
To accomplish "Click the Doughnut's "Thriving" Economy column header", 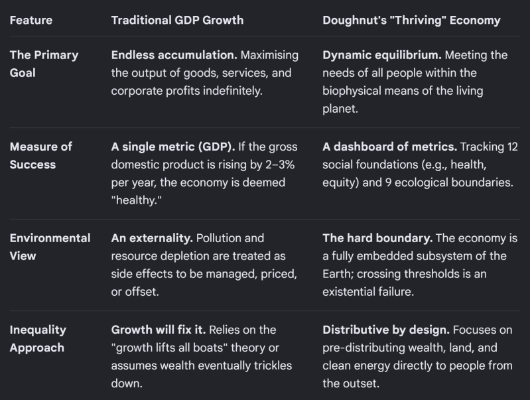I will point(411,21).
